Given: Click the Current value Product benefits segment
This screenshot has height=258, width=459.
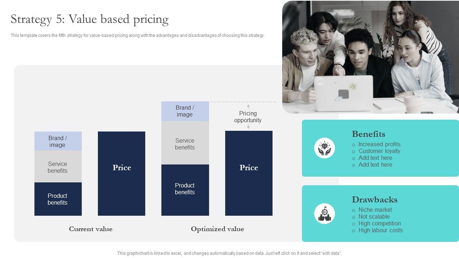Looking at the screenshot, I should click(x=58, y=199).
